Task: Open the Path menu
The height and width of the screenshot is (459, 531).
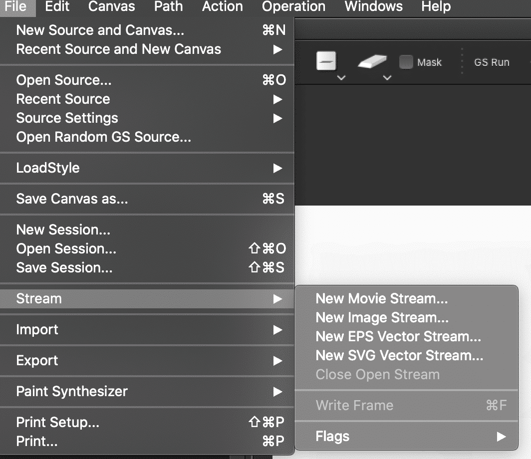Action: point(168,6)
